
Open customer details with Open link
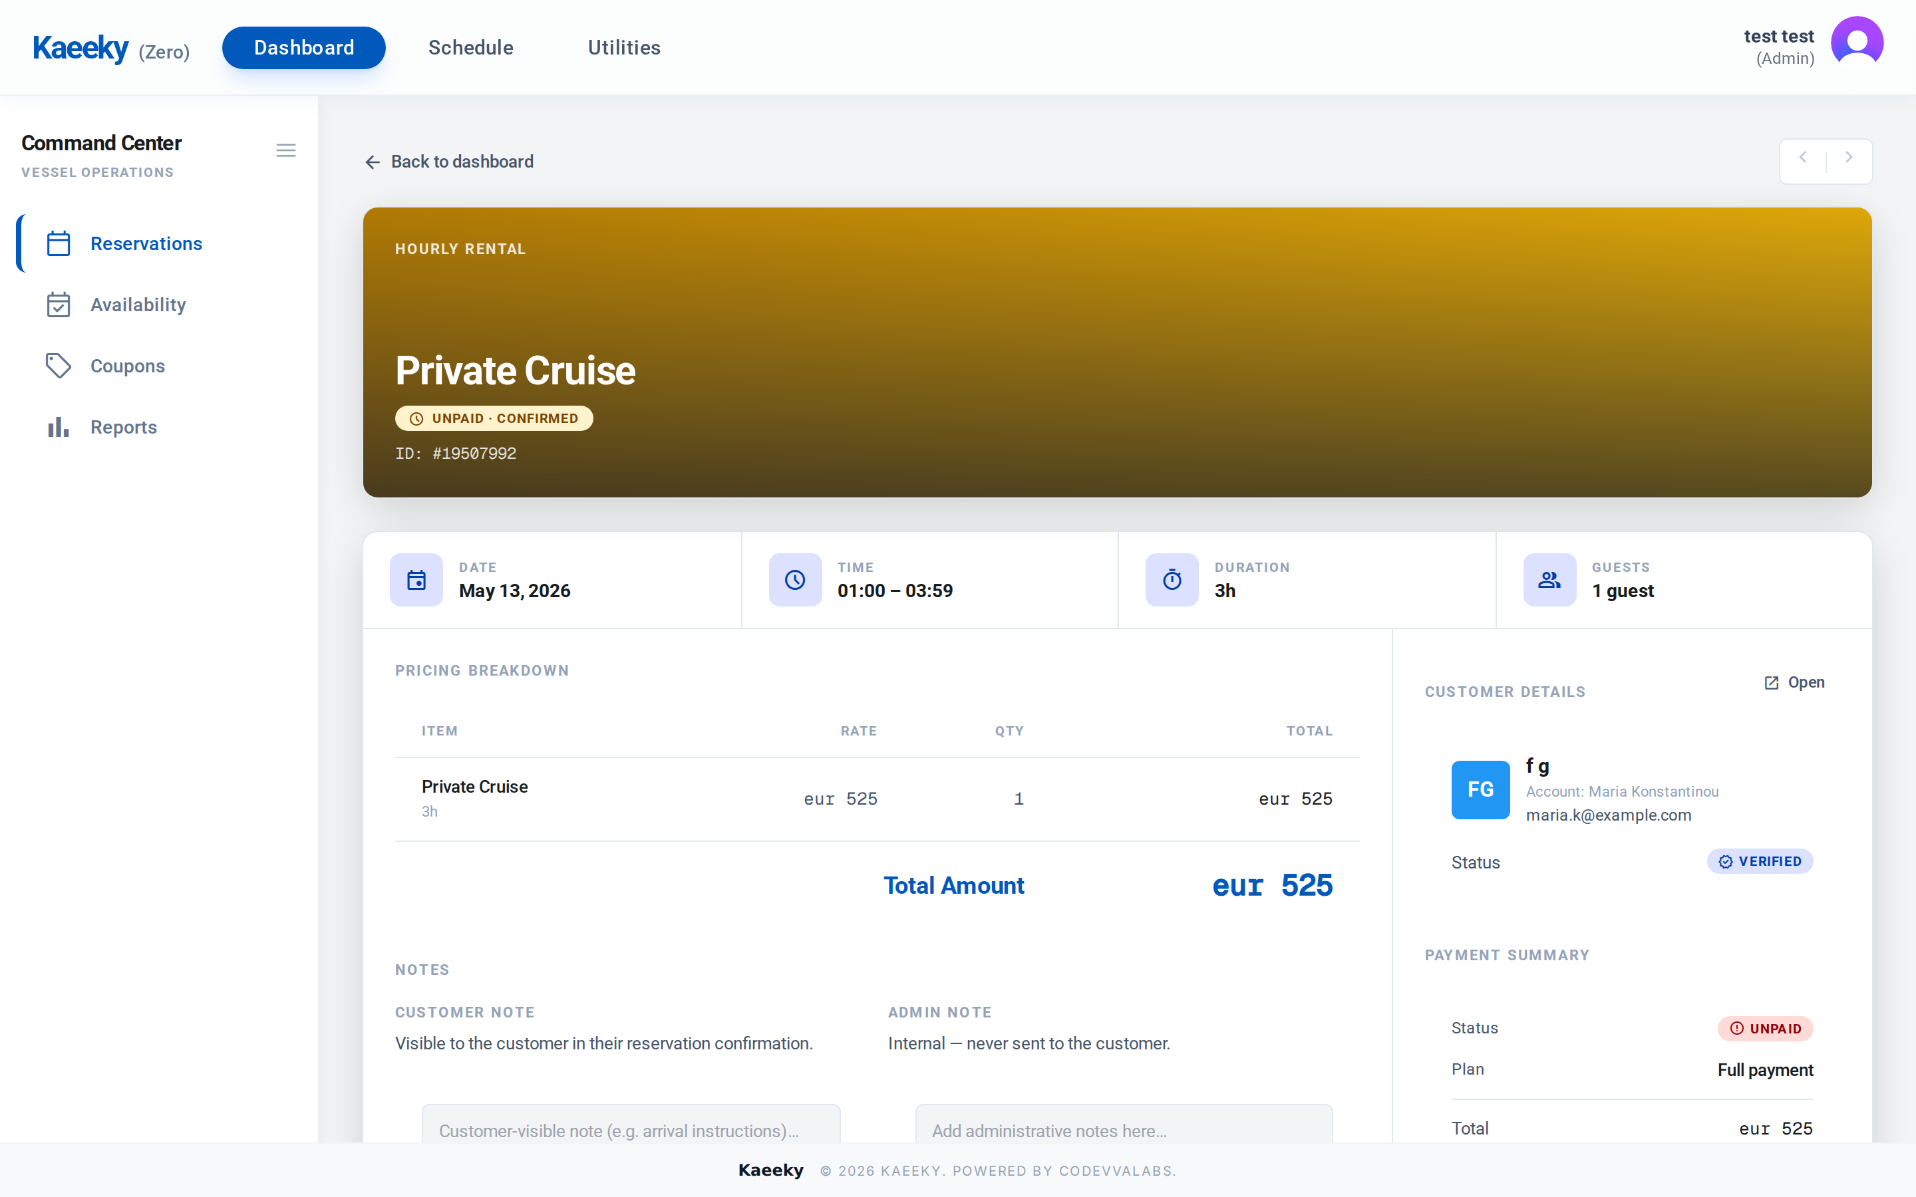(1794, 682)
